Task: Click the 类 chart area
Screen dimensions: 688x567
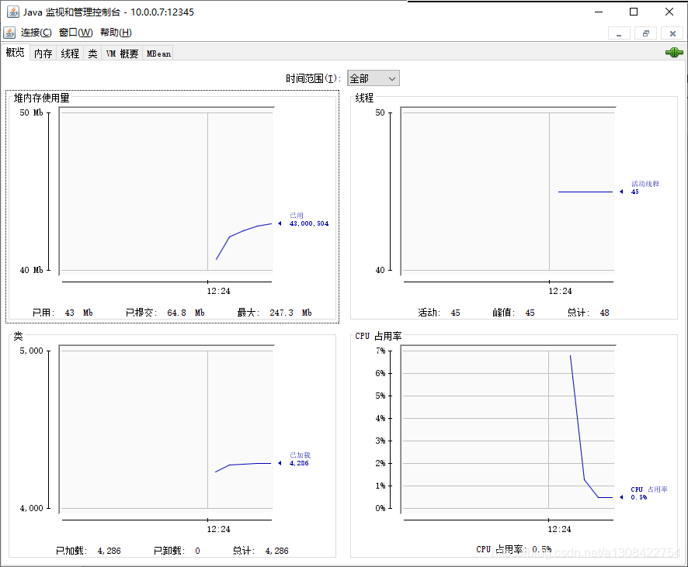Action: click(167, 430)
